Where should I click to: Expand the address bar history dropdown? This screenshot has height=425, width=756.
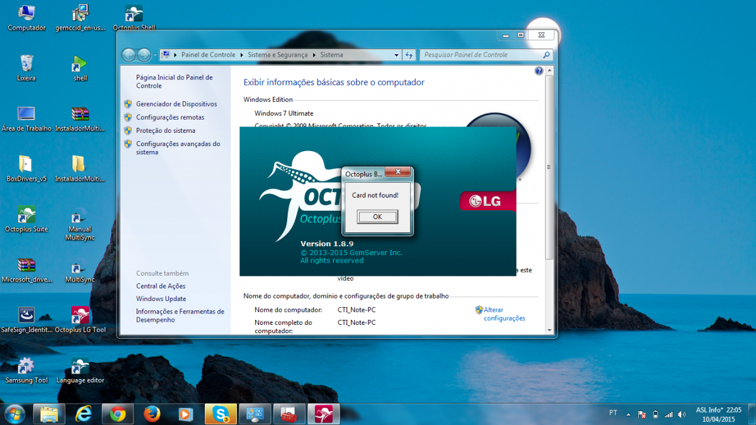(x=396, y=55)
